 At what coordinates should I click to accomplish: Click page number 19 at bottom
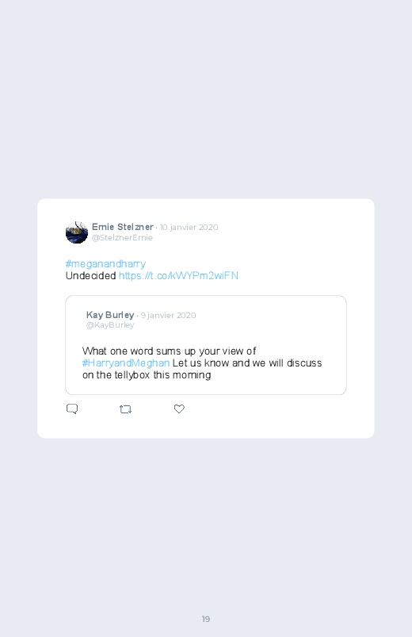(x=206, y=619)
